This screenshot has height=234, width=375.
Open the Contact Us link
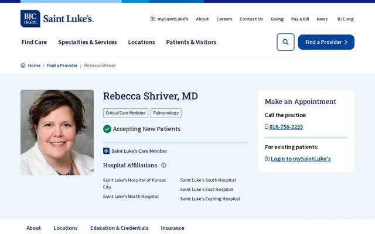(251, 19)
